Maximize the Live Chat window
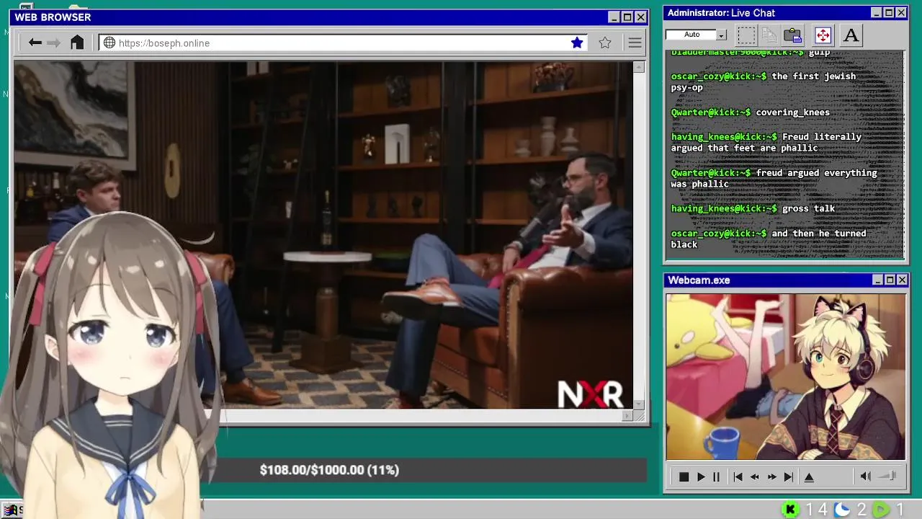This screenshot has height=519, width=922. (889, 13)
